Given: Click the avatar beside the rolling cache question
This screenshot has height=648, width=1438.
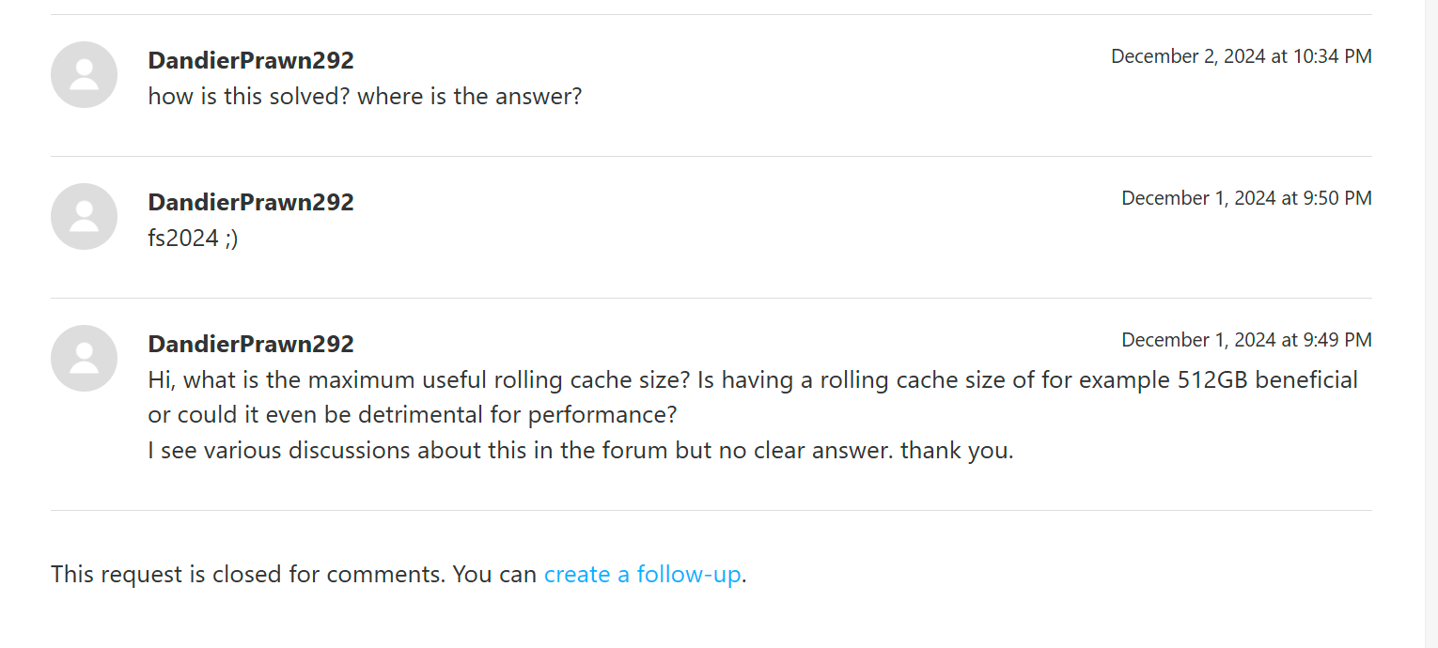Looking at the screenshot, I should pos(84,358).
